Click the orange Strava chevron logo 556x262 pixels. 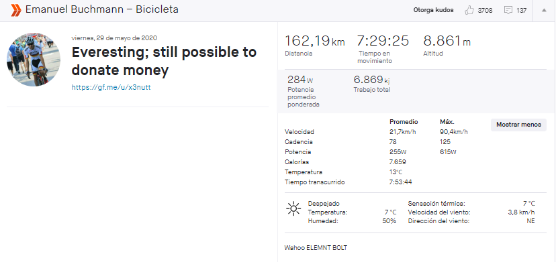pyautogui.click(x=16, y=10)
